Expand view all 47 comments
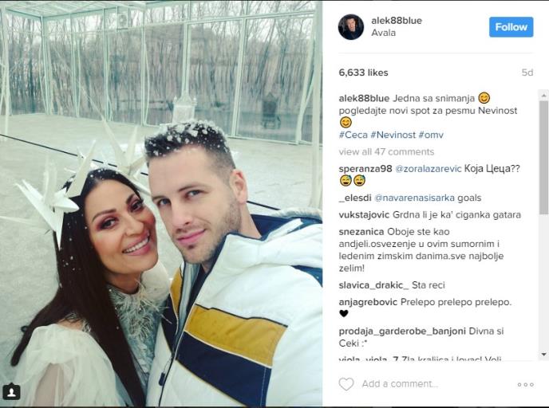The image size is (549, 408). tap(386, 151)
